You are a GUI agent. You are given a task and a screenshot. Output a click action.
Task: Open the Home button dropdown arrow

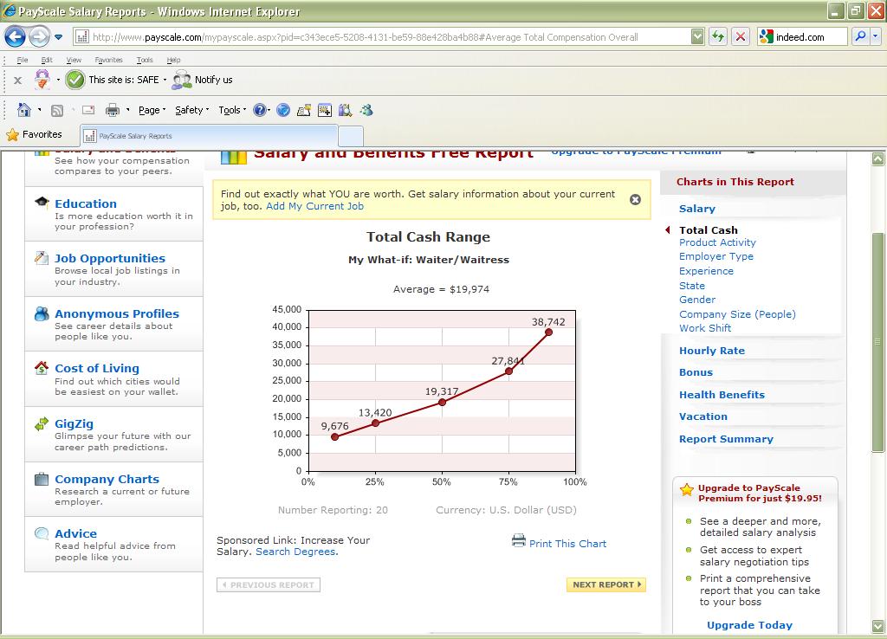click(x=40, y=110)
